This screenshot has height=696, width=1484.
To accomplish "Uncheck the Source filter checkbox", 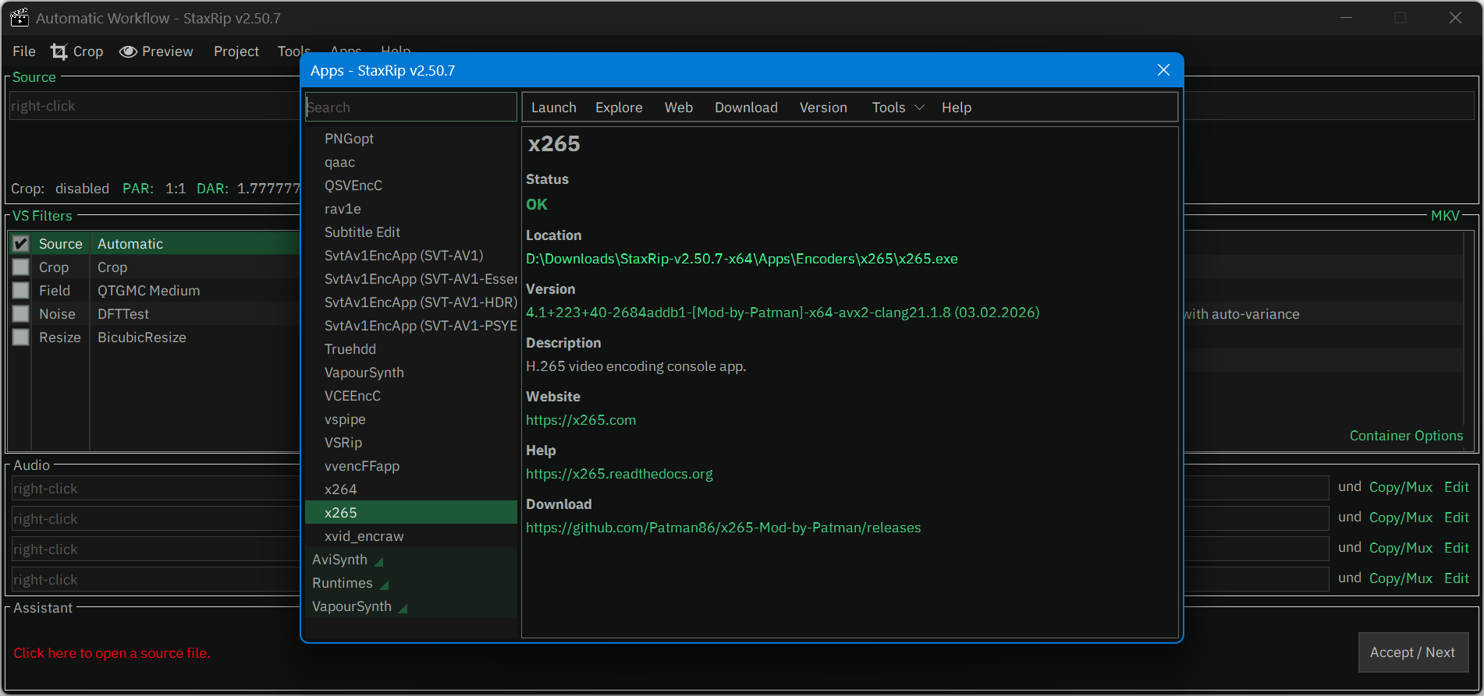I will [x=21, y=244].
